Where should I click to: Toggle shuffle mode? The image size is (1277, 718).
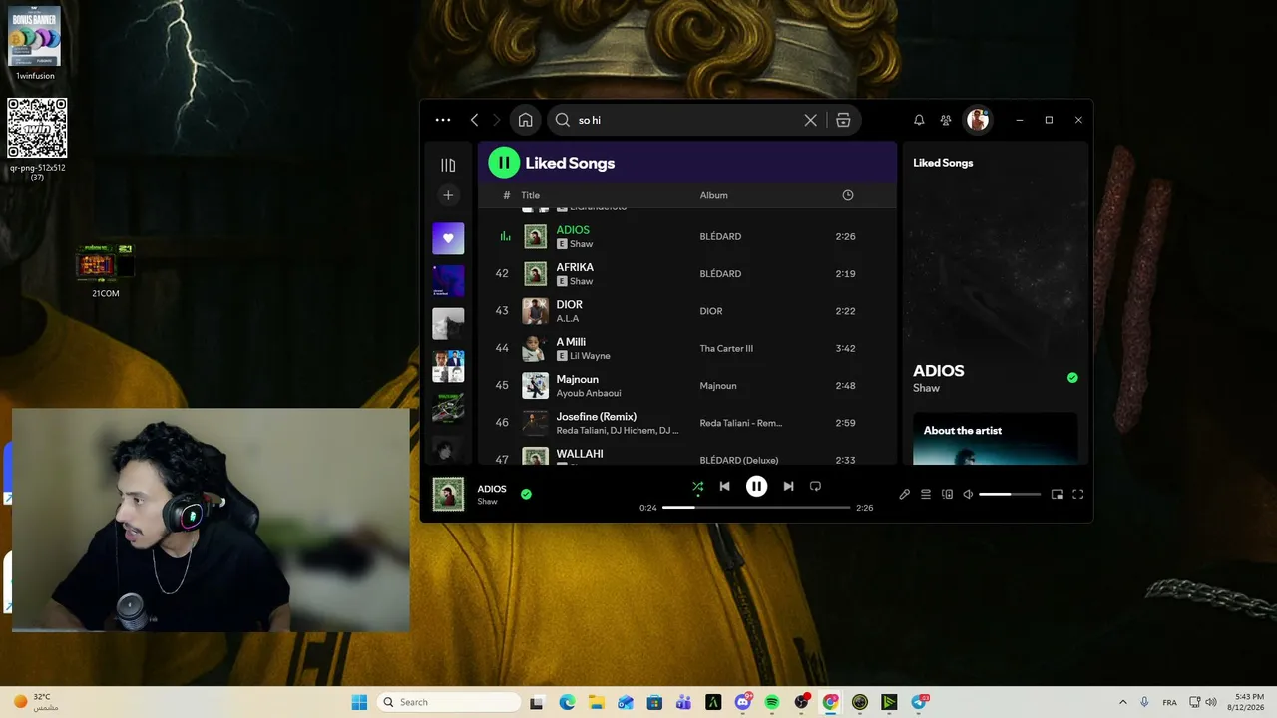click(698, 487)
